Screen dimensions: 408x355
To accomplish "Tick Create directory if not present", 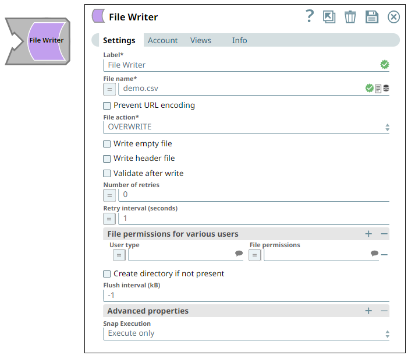I will (107, 273).
